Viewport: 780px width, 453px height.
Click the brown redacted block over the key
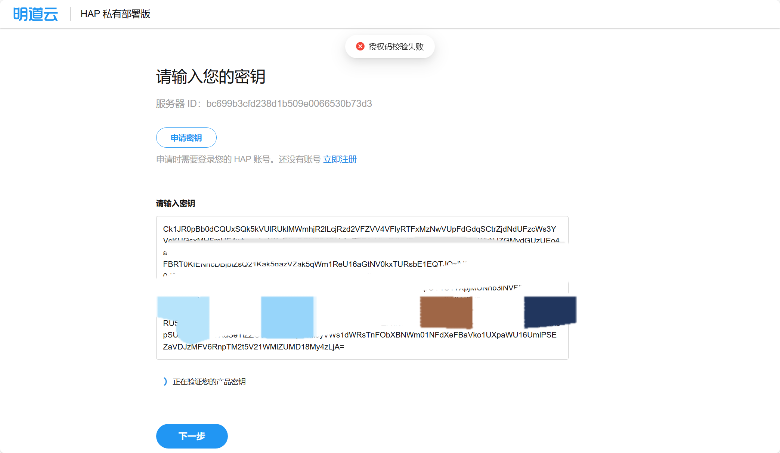(446, 312)
